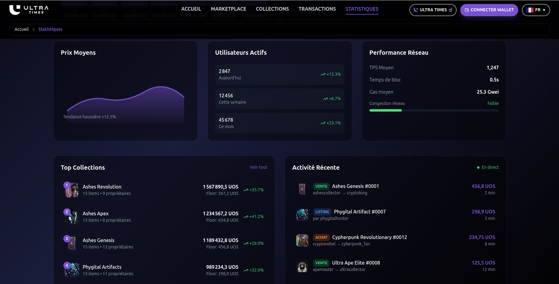Click the French flag icon in language selector

[530, 10]
